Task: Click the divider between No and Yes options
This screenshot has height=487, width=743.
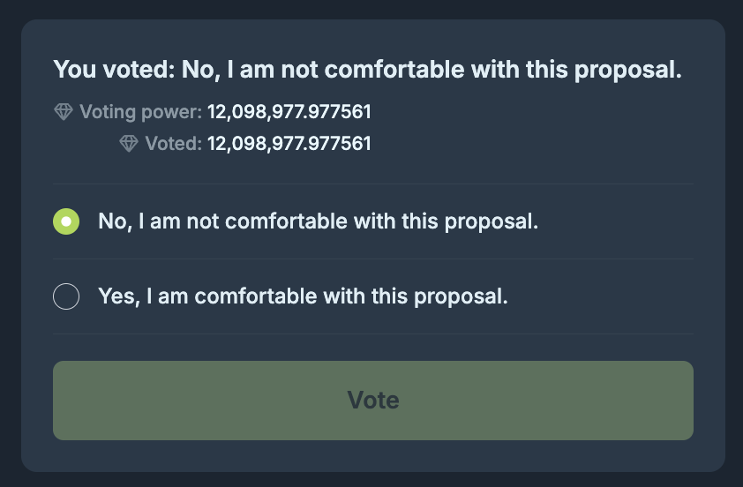Action: [x=372, y=258]
